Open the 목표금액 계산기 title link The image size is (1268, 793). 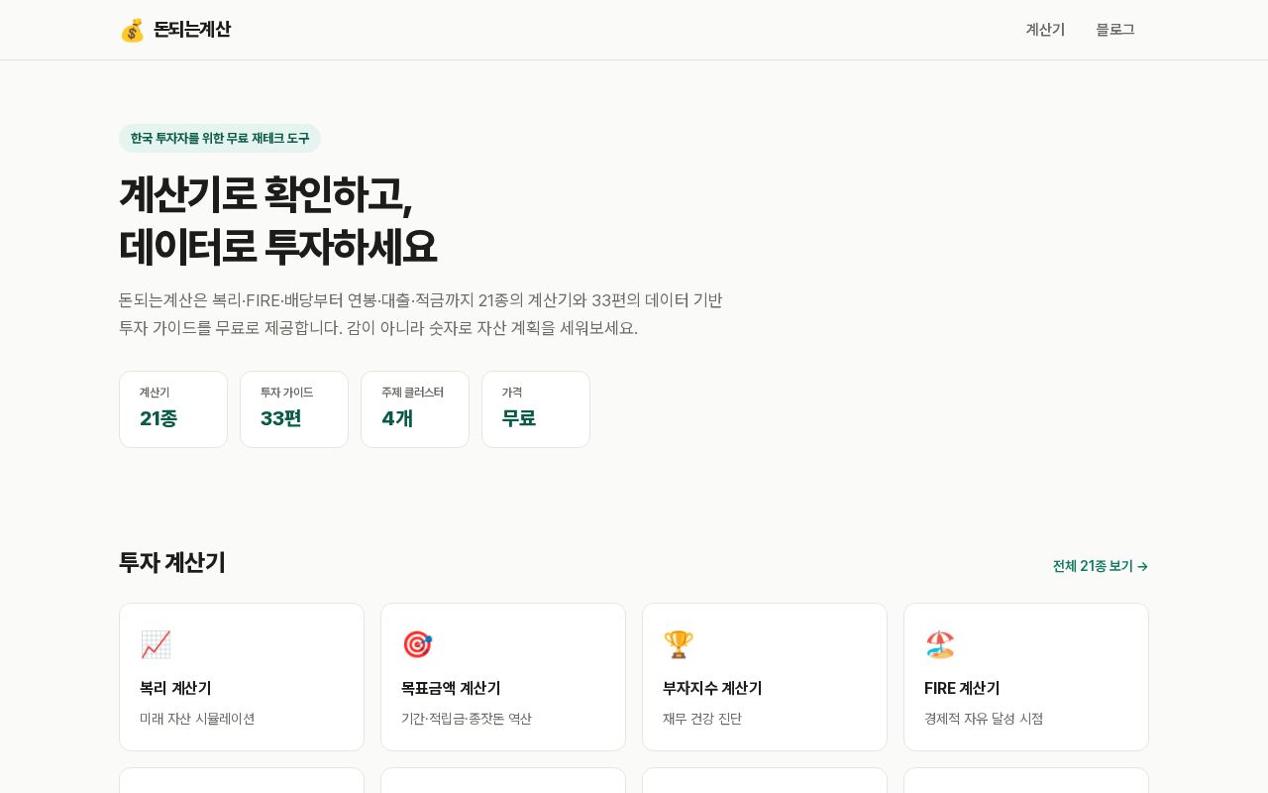pyautogui.click(x=451, y=688)
